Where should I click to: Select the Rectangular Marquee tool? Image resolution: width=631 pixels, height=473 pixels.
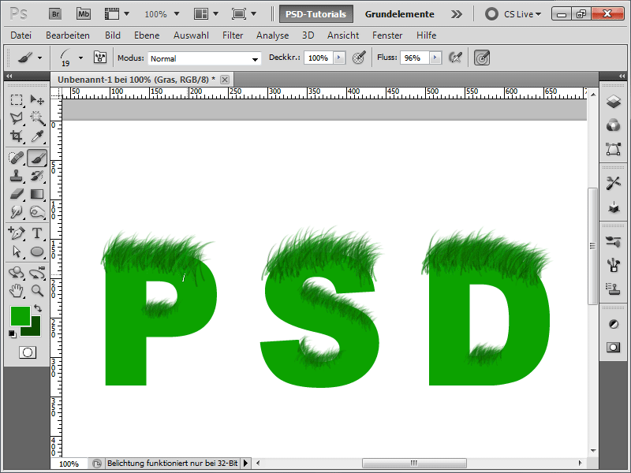pyautogui.click(x=17, y=100)
